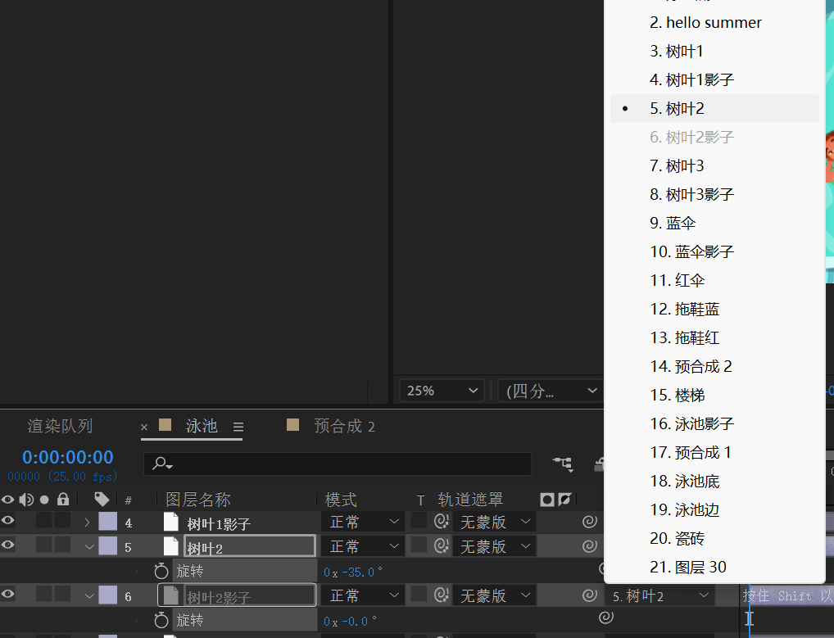Click rotation property pick whip of layer 6
Screen dimensions: 834x638
tap(606, 618)
